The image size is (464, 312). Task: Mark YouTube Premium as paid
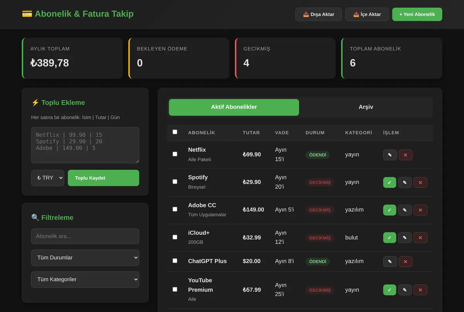click(390, 290)
